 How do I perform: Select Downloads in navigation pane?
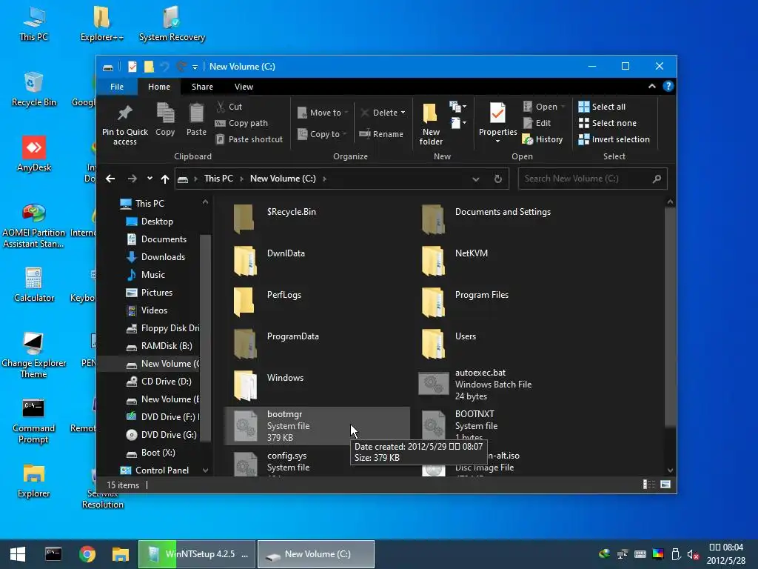(x=163, y=257)
